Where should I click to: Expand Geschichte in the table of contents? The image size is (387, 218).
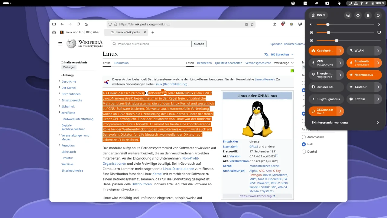point(59,81)
